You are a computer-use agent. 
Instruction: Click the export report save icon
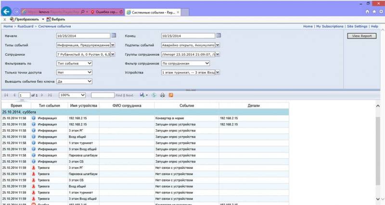pyautogui.click(x=142, y=95)
